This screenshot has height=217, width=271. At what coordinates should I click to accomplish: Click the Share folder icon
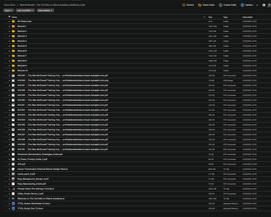click(x=200, y=5)
